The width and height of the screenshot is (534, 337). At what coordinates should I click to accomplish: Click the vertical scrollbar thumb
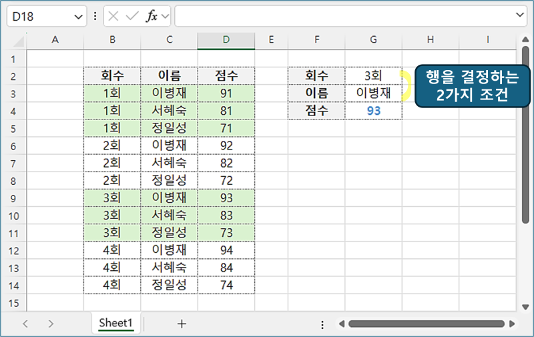(526, 133)
